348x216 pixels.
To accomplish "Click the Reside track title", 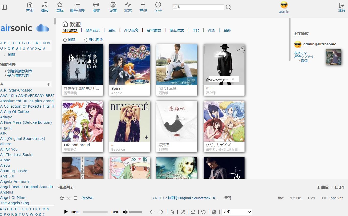I will point(87,198).
